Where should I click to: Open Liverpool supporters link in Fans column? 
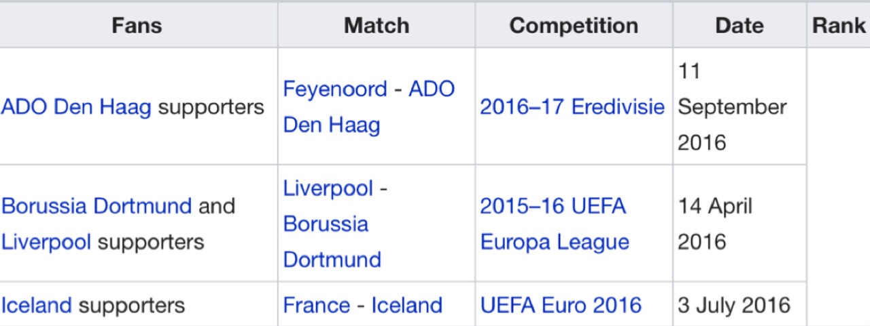click(x=46, y=242)
